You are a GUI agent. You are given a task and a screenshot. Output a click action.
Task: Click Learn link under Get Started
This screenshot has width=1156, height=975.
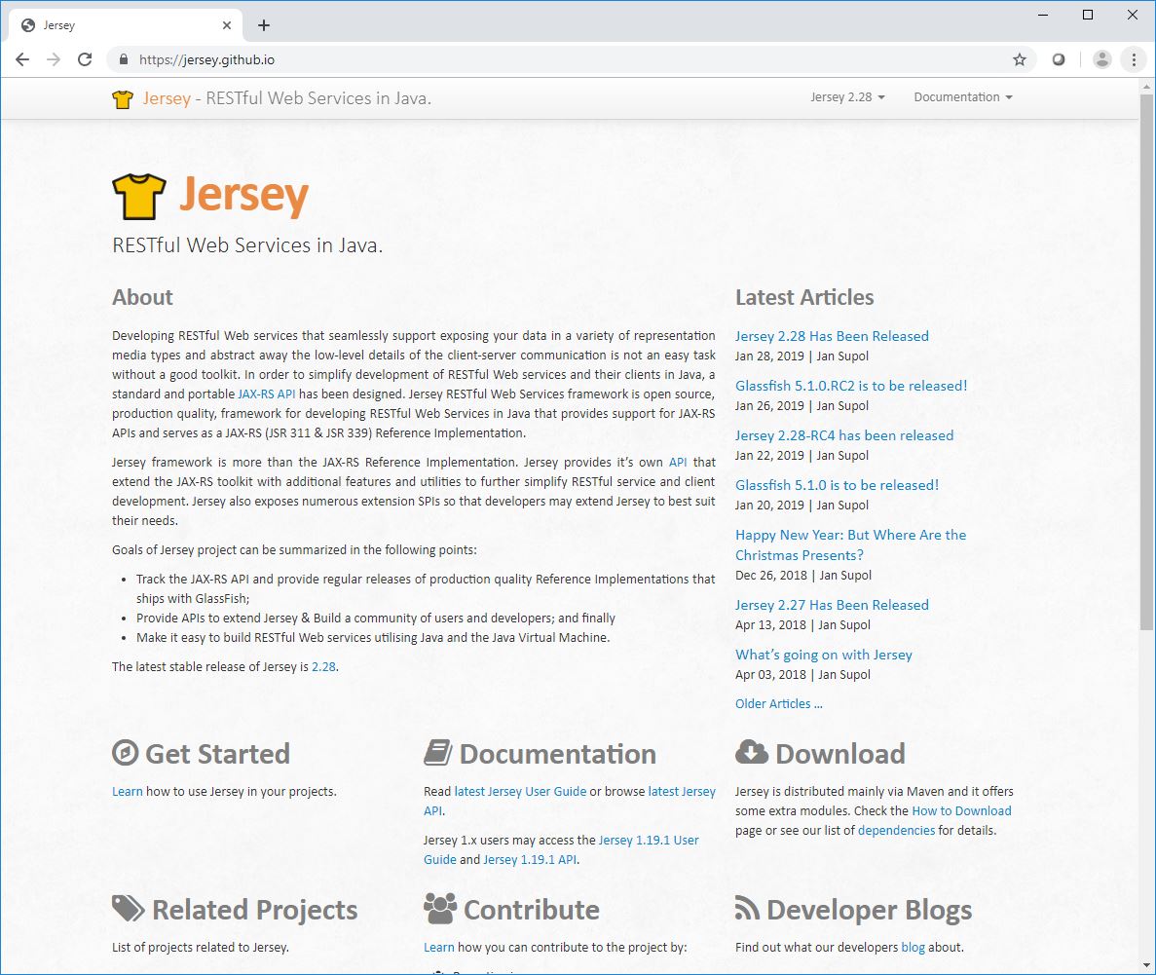(128, 791)
